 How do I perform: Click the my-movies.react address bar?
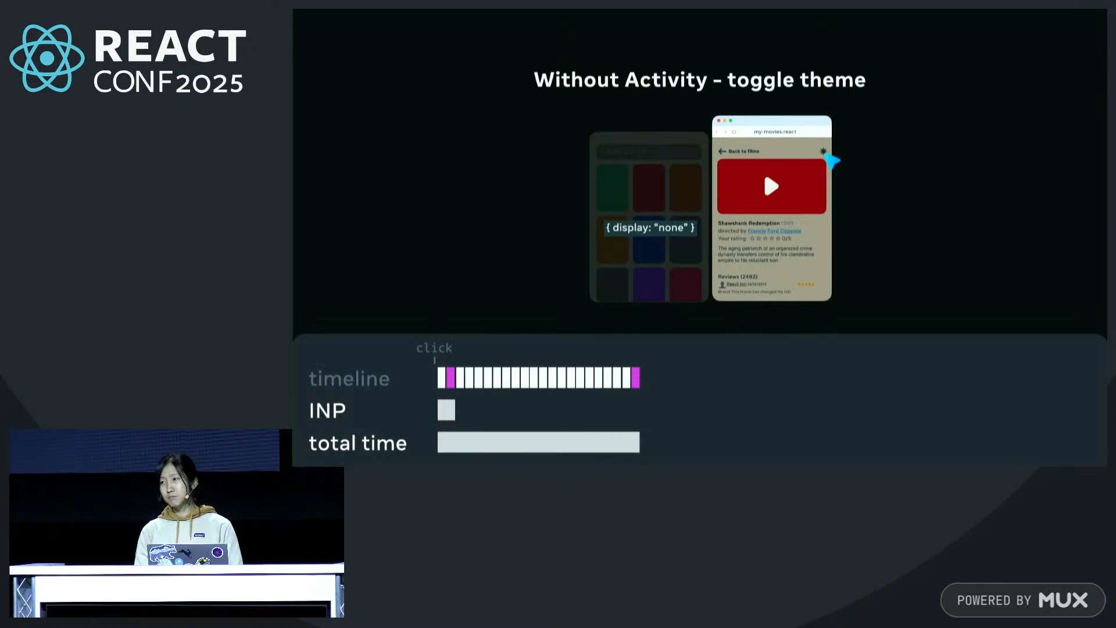[775, 132]
